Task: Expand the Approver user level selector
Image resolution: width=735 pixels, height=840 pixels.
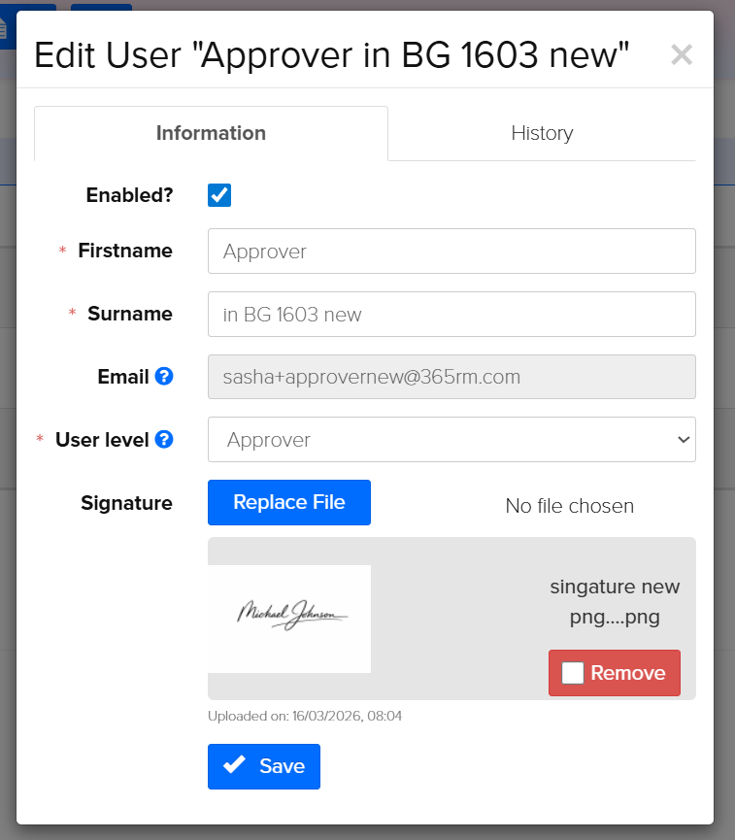Action: point(451,439)
